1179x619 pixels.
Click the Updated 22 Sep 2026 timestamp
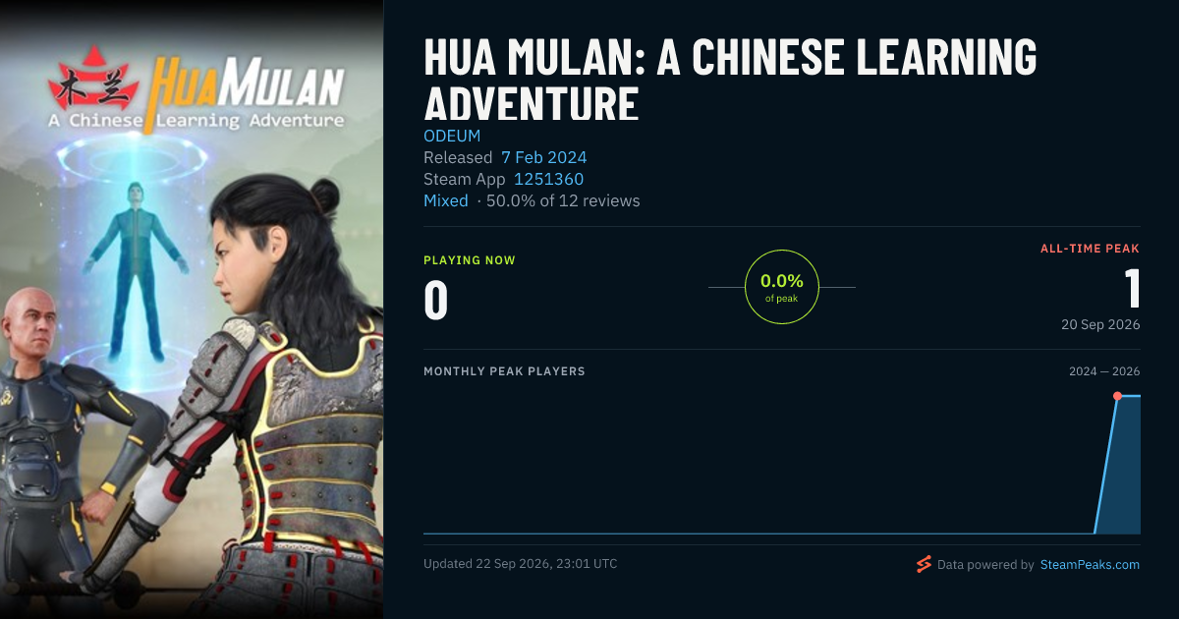[521, 564]
